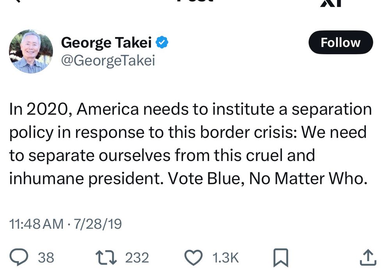Open the @GeorgeTakei handle link

tap(108, 60)
